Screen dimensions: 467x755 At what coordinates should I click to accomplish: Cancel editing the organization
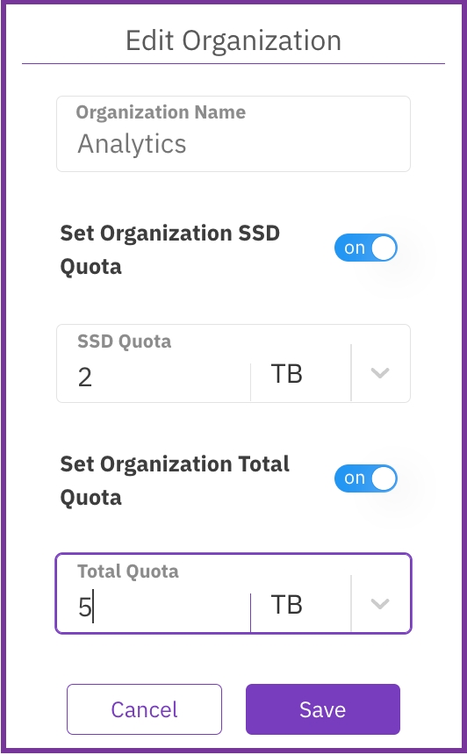coord(145,709)
